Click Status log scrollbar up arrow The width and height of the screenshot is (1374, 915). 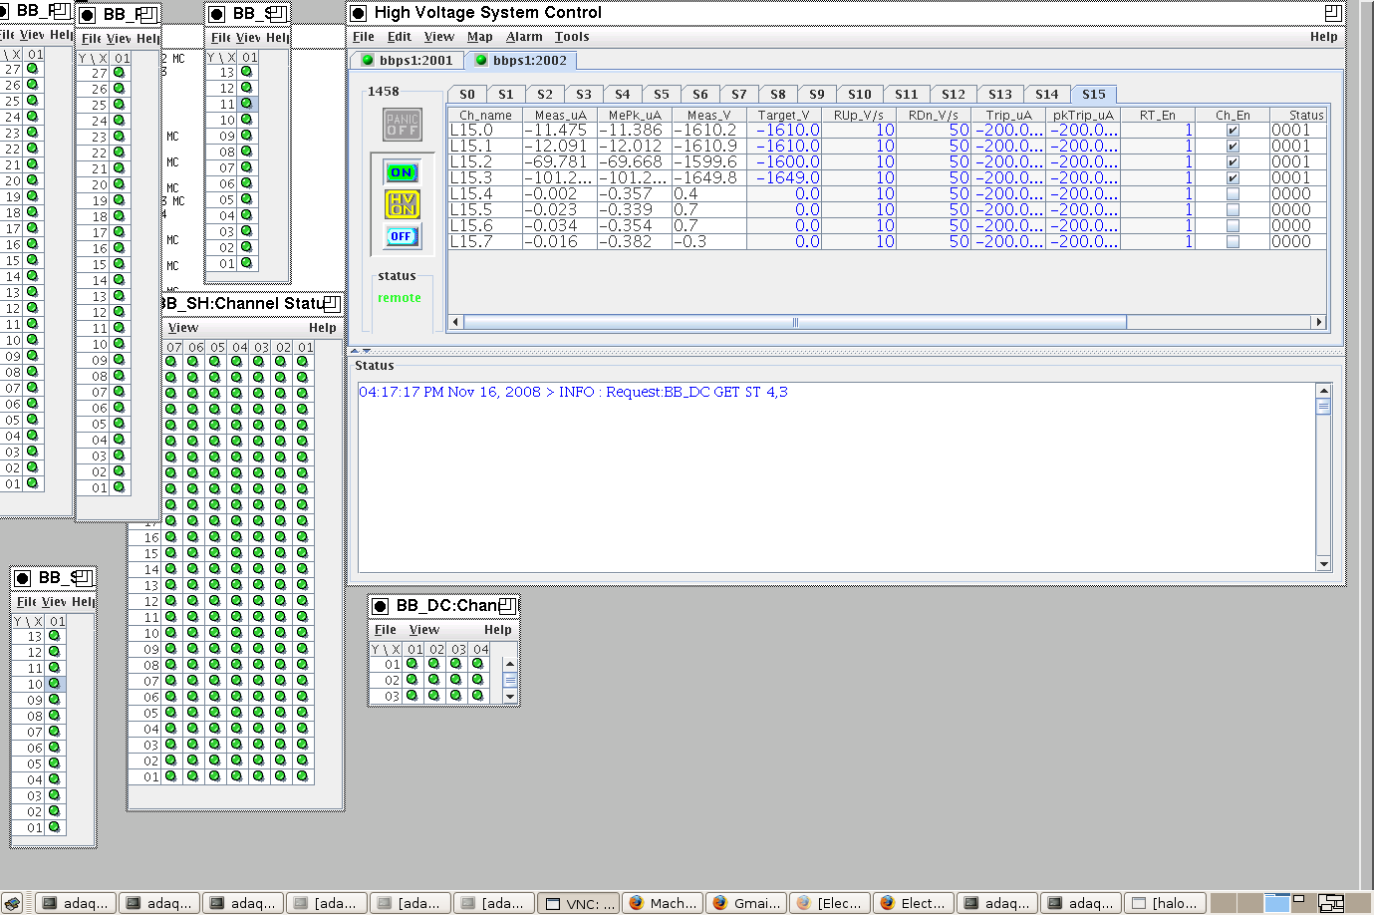tap(1323, 391)
